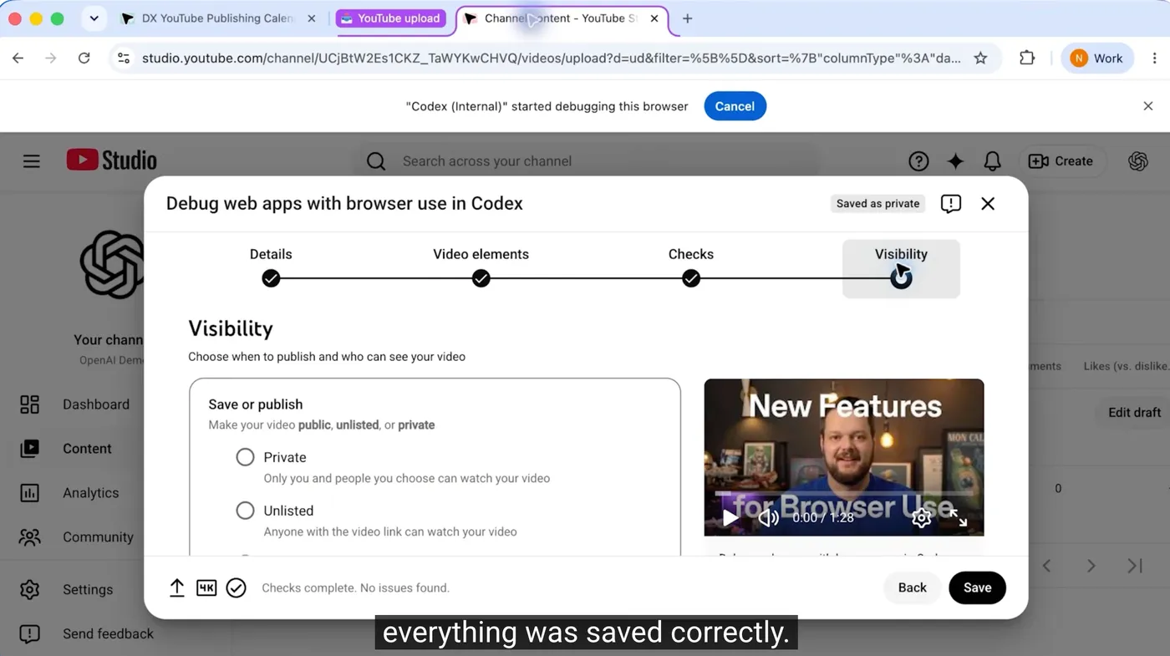Viewport: 1170px width, 656px height.
Task: Click the help question mark icon
Action: click(918, 161)
